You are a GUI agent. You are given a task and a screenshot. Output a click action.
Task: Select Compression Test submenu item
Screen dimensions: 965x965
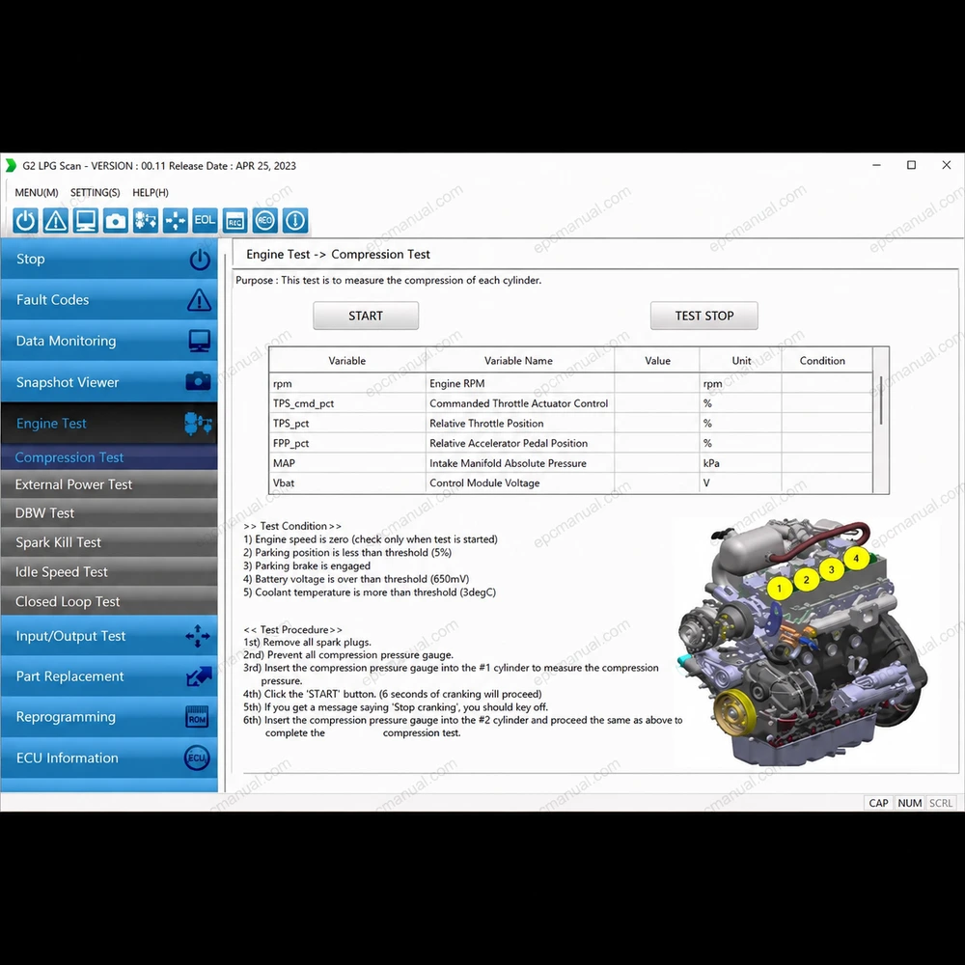(x=109, y=457)
